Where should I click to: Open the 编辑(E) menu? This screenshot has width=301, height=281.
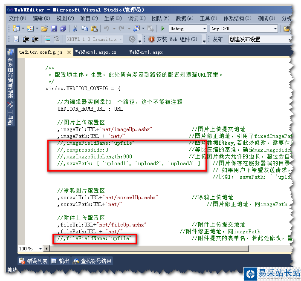coord(41,18)
